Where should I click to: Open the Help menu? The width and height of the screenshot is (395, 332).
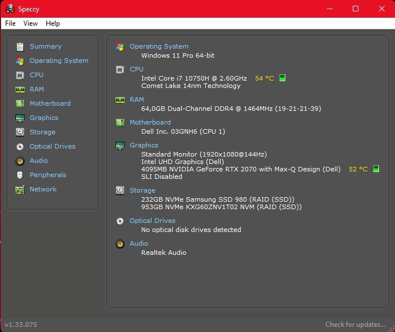[x=53, y=23]
